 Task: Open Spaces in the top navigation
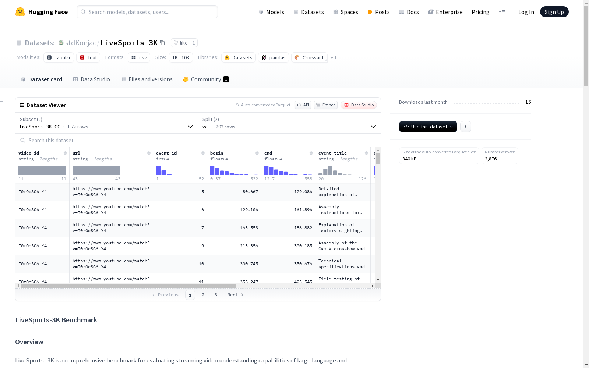346,12
